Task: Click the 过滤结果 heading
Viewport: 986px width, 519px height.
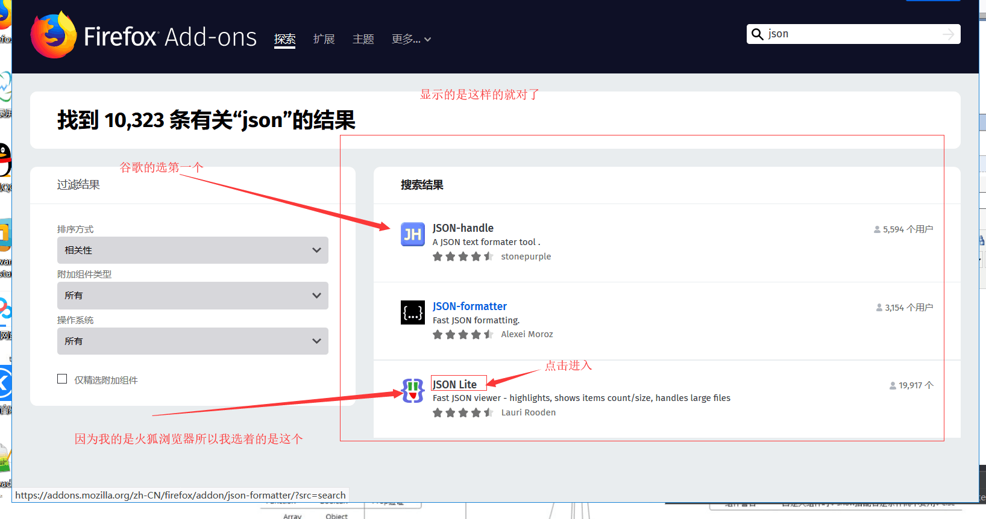Action: 78,185
